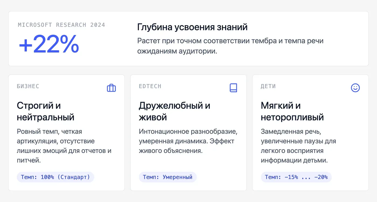This screenshot has height=202, width=377.
Task: Click the 'MICROSOFT RESEARCH 2024' label
Action: coord(61,25)
